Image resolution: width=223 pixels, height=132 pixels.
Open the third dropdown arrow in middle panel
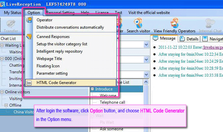pos(146,74)
